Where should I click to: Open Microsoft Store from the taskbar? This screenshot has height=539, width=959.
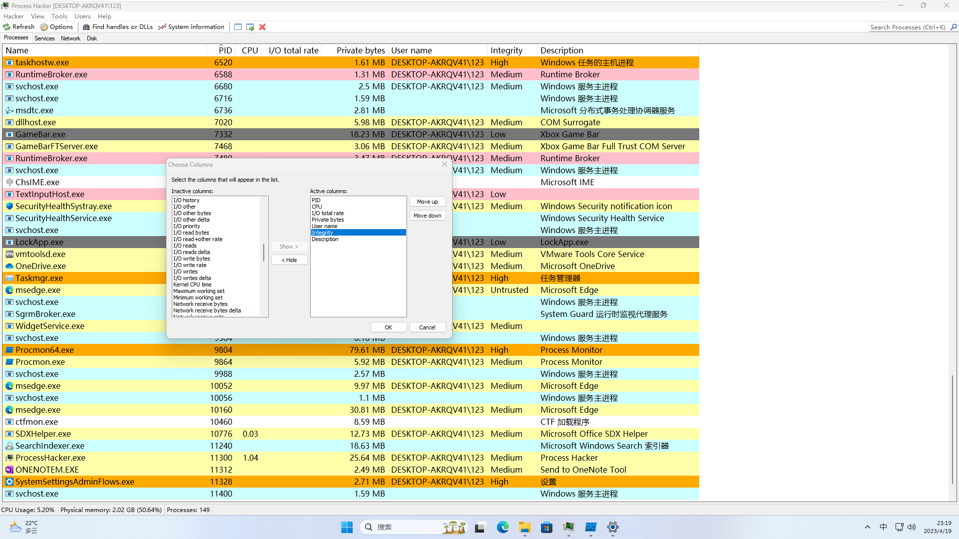(546, 527)
